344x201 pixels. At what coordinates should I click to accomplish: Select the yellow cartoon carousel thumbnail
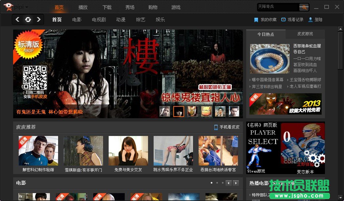[206, 111]
